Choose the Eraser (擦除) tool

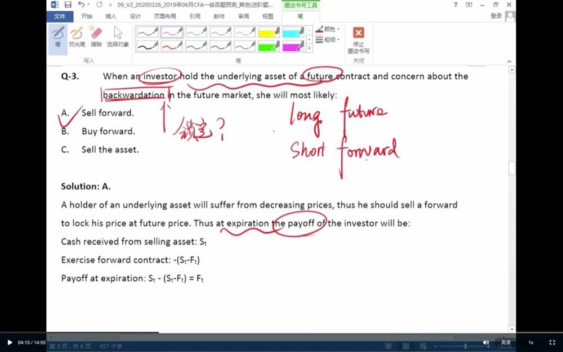click(96, 37)
